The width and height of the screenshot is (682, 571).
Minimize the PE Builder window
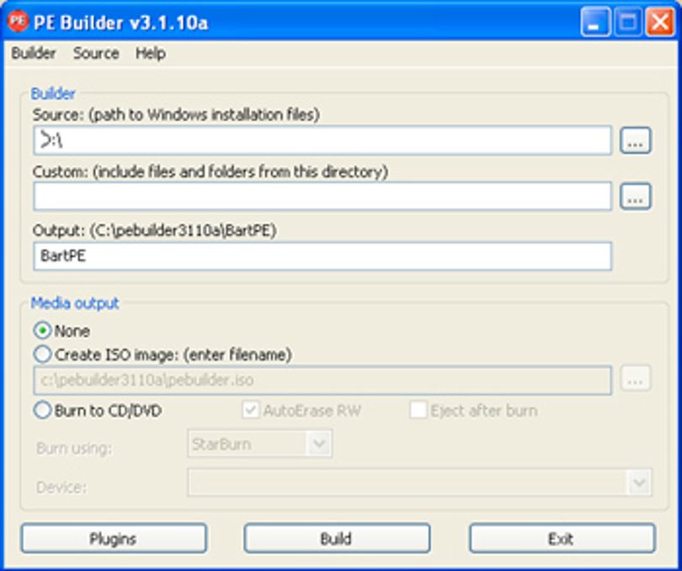click(595, 22)
